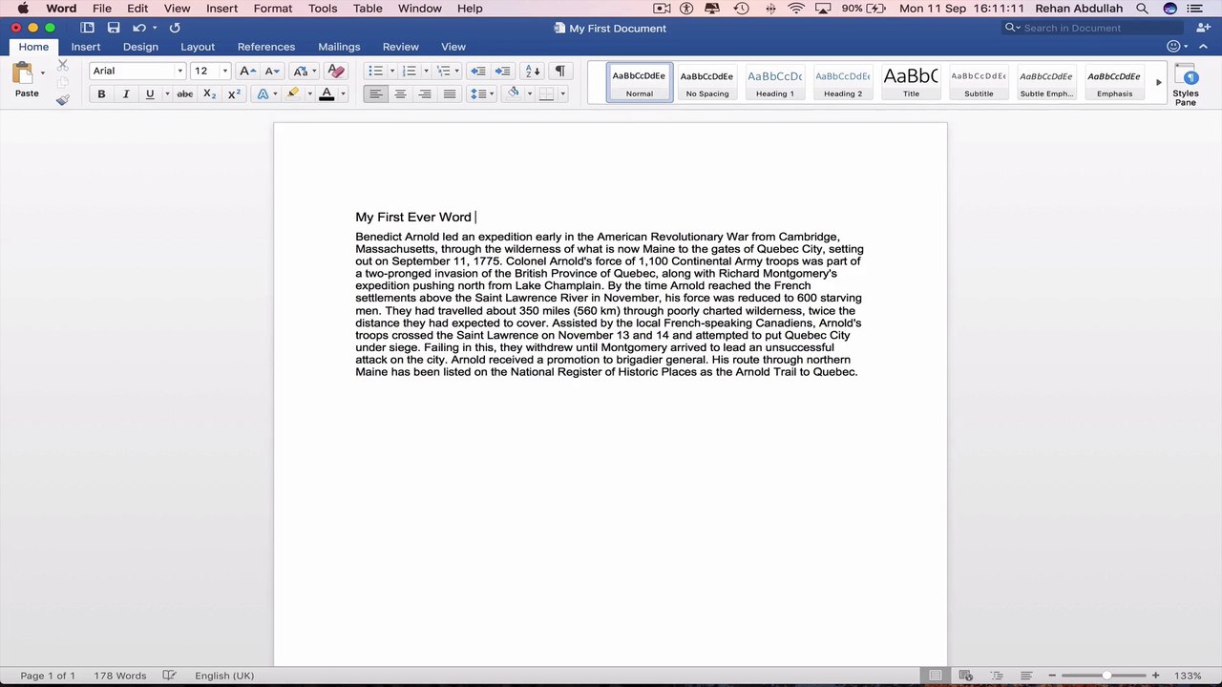Open the Insert ribbon tab
The image size is (1222, 687).
click(x=85, y=47)
